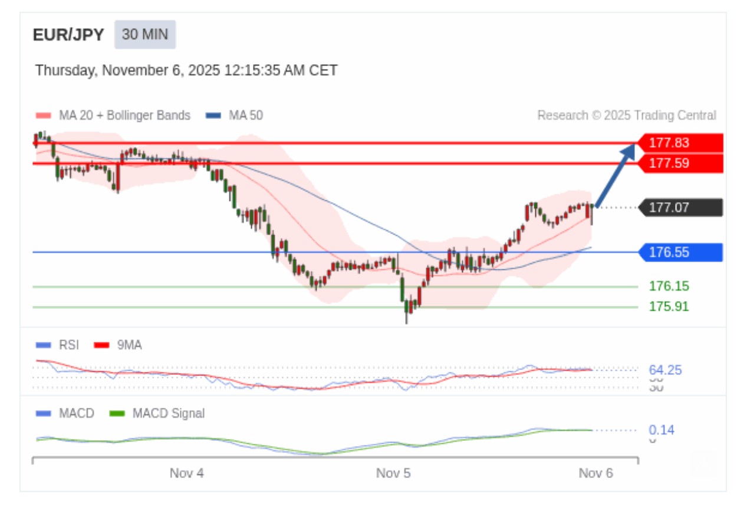737x508 pixels.
Task: Toggle the 9MA legend entry
Action: [x=119, y=345]
